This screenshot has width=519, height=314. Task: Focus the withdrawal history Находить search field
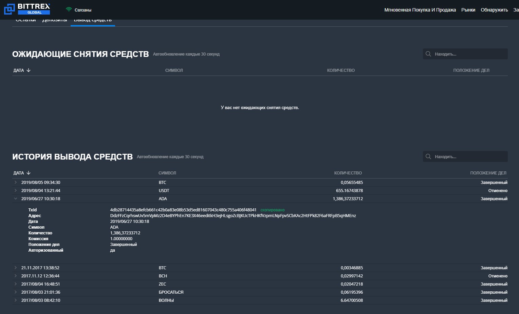click(465, 156)
